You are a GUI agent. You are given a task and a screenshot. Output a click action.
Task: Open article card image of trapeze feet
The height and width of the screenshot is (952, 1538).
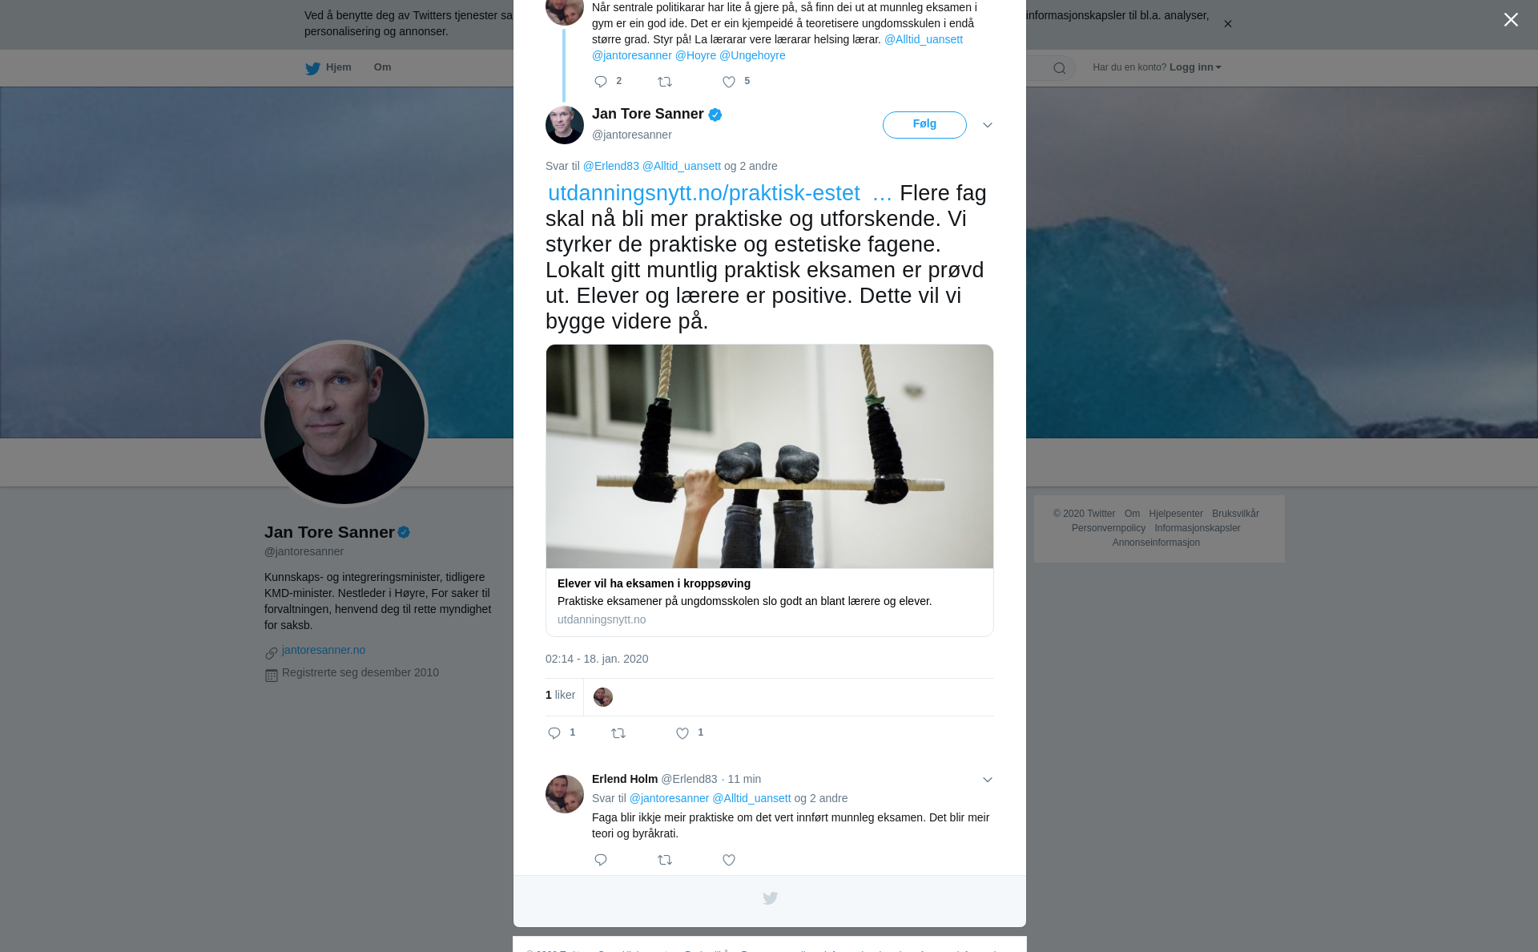770,457
